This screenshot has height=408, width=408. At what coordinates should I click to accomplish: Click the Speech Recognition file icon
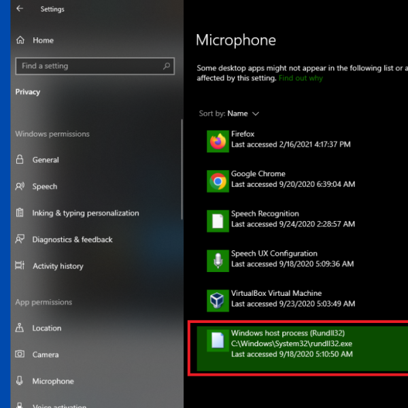(218, 221)
